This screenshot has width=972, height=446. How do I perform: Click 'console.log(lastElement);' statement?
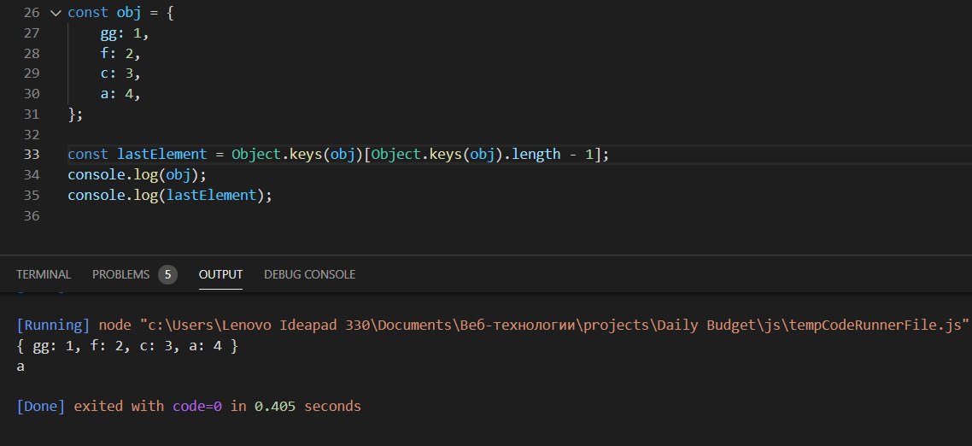(x=170, y=196)
